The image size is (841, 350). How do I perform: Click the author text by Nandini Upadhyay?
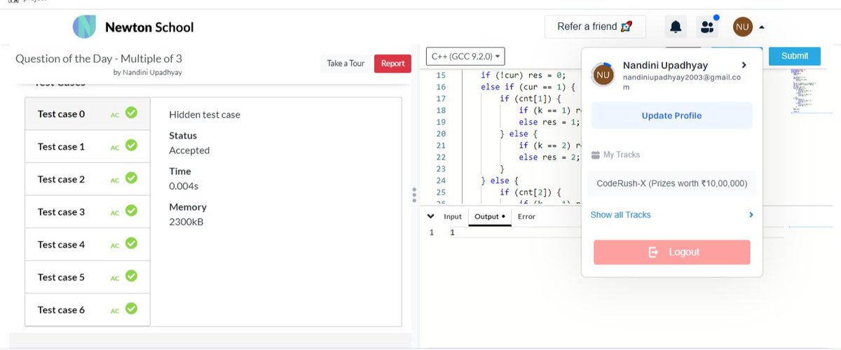[146, 72]
